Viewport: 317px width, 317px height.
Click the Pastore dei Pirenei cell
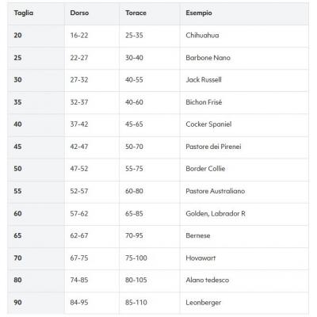213,147
